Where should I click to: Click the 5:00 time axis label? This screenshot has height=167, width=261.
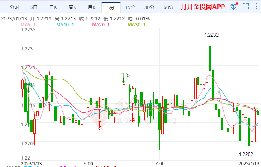pos(88,164)
